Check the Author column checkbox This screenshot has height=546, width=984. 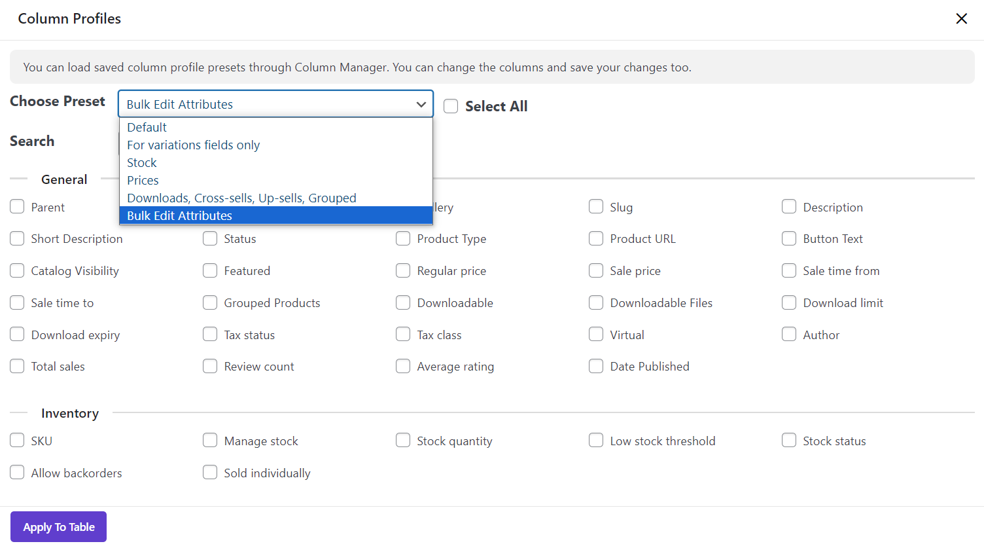point(789,335)
